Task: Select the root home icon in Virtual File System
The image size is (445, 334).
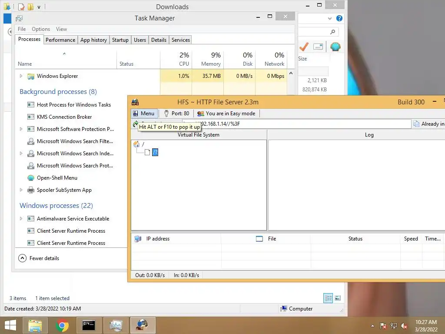Action: (x=136, y=144)
